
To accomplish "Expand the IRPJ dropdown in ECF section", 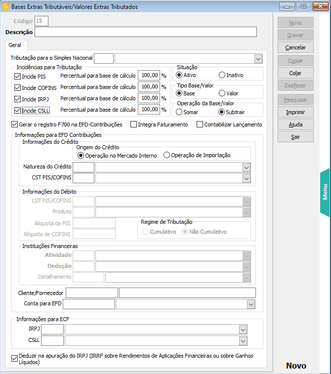I will click(x=243, y=330).
